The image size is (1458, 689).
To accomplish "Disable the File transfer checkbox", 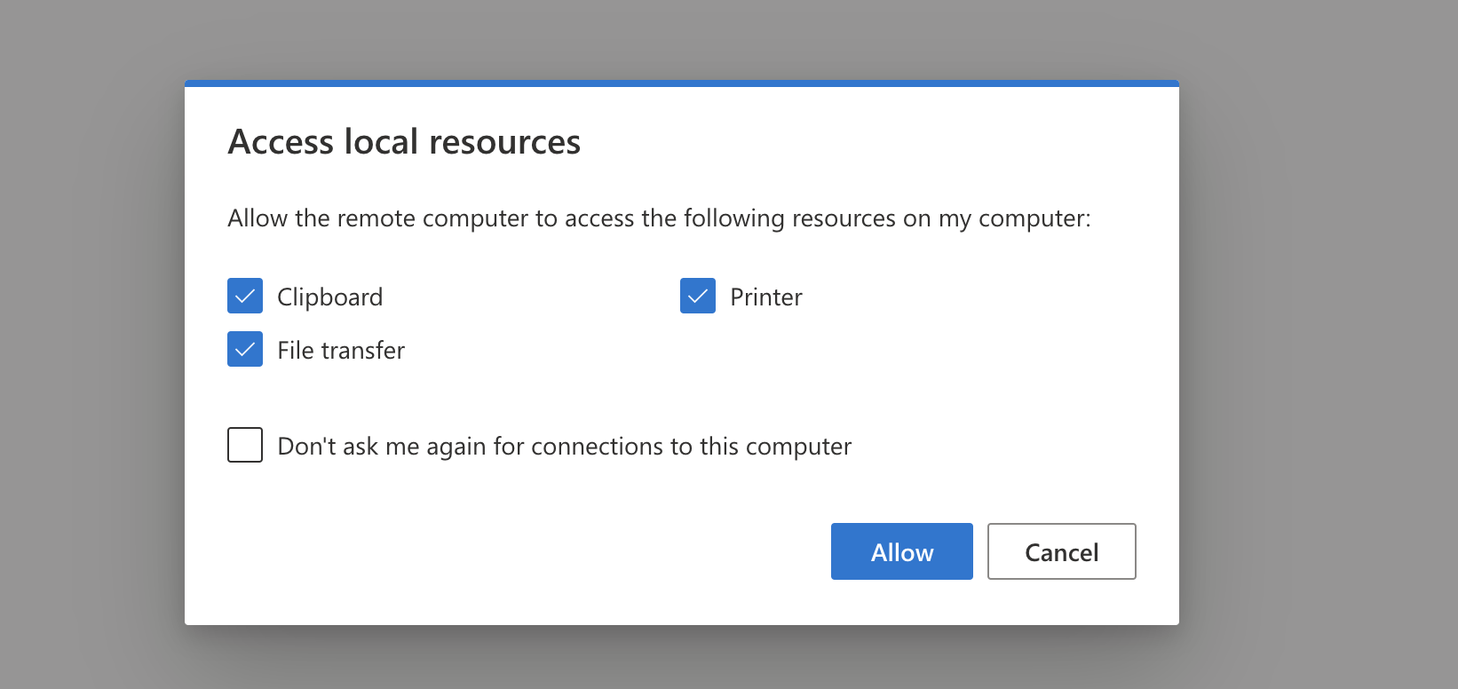I will pos(245,349).
